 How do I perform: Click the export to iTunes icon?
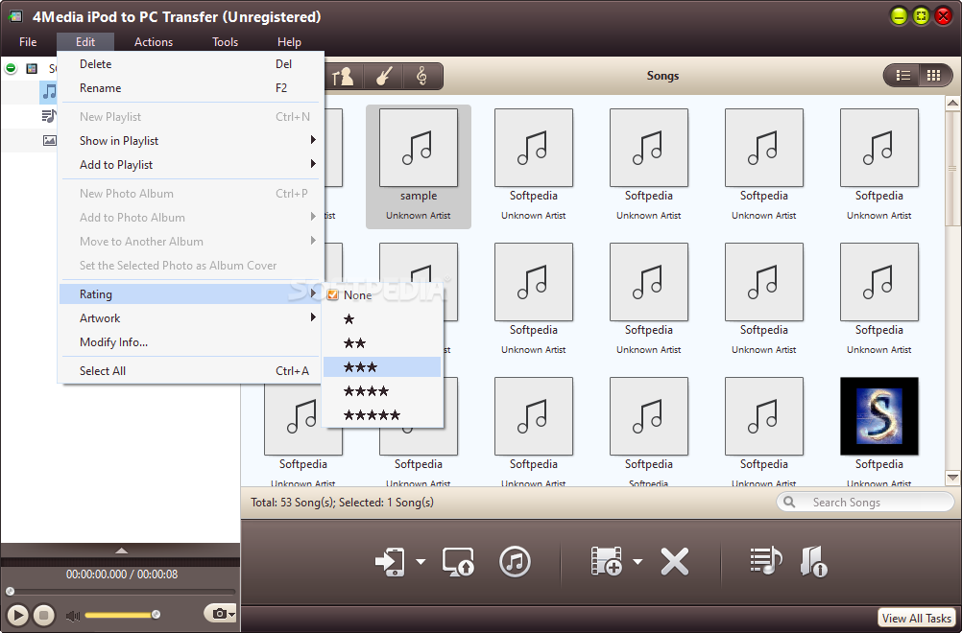coord(515,561)
